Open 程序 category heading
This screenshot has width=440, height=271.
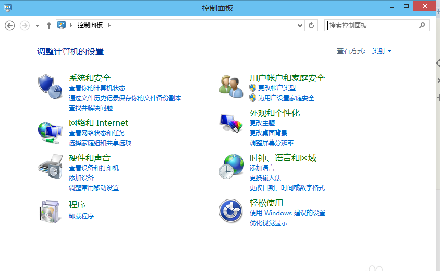(x=77, y=204)
